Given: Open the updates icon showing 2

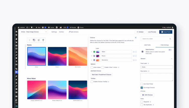Looking at the screenshot, I should [x=28, y=28].
